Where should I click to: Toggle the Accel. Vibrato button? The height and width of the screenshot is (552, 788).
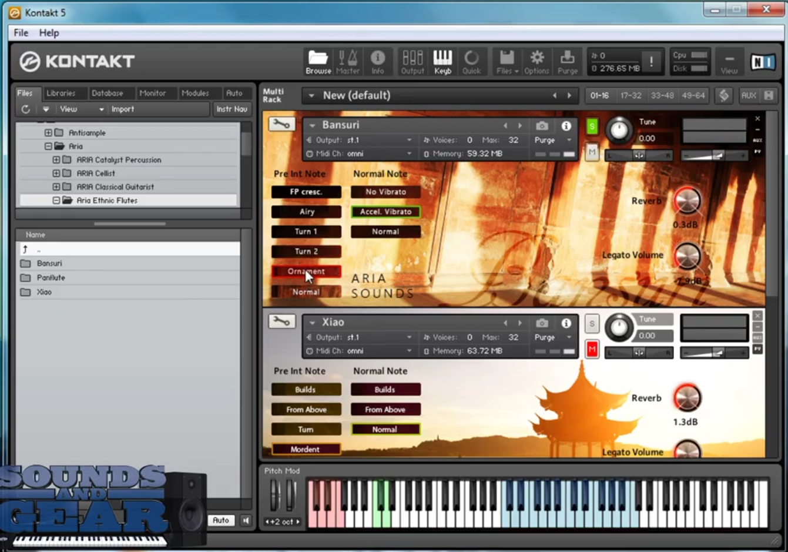coord(385,212)
